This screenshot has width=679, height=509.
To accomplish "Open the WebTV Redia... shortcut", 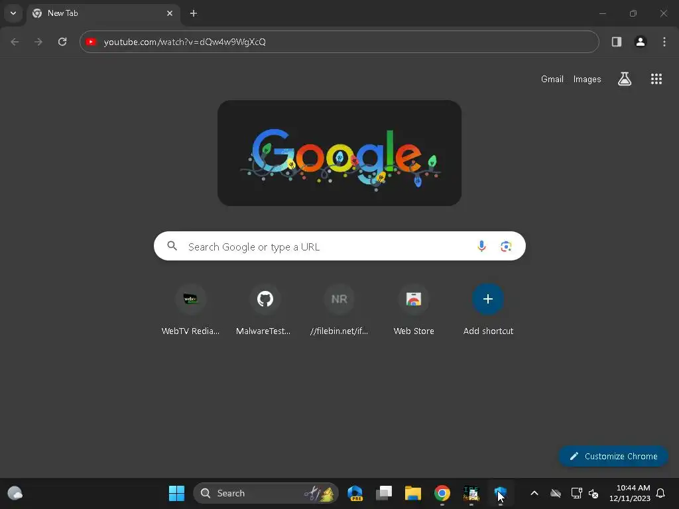I will coord(190,310).
